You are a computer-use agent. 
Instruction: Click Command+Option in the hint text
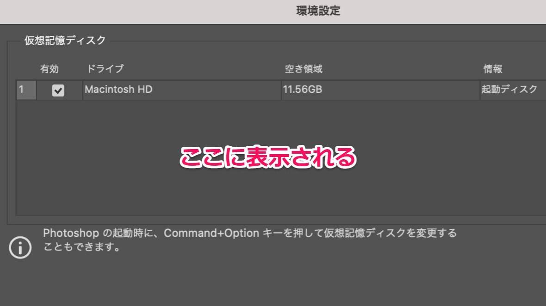click(x=211, y=233)
